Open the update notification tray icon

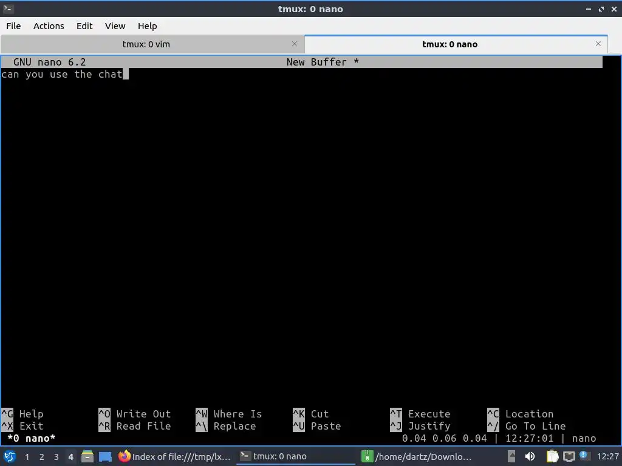click(x=585, y=456)
